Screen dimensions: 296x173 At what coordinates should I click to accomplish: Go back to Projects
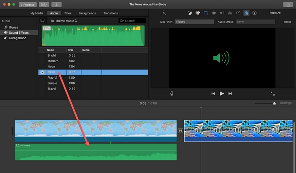click(28, 5)
